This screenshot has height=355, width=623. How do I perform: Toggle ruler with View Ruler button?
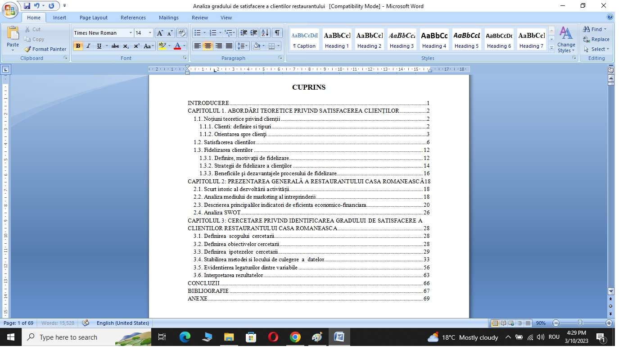(x=610, y=70)
